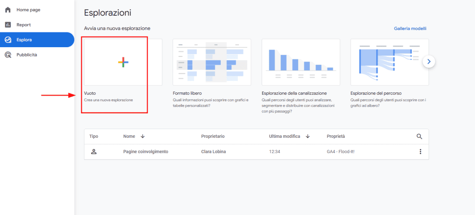Click the Report bar chart icon
475x215 pixels.
[8, 25]
